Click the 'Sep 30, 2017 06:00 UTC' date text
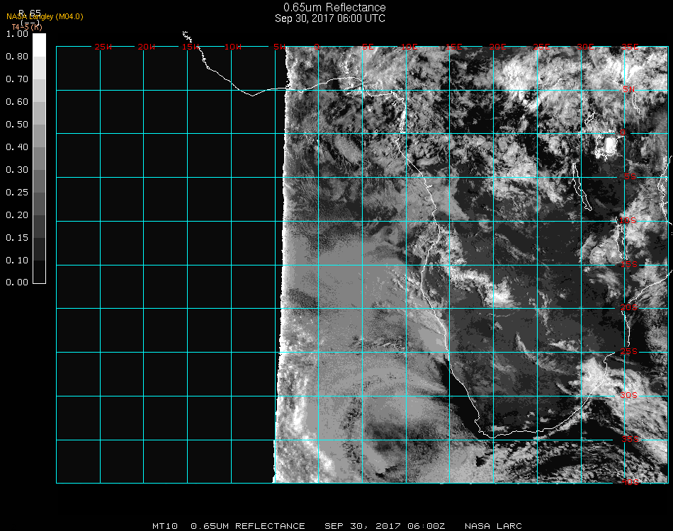Screen dimensions: 673x531 point(330,18)
